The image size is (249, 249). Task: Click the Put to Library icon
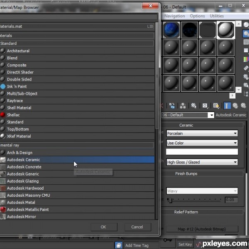(x=193, y=105)
